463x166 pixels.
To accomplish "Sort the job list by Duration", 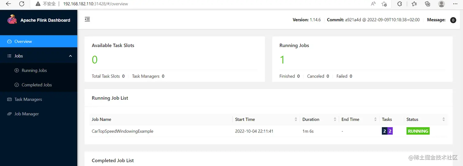I will pos(335,120).
